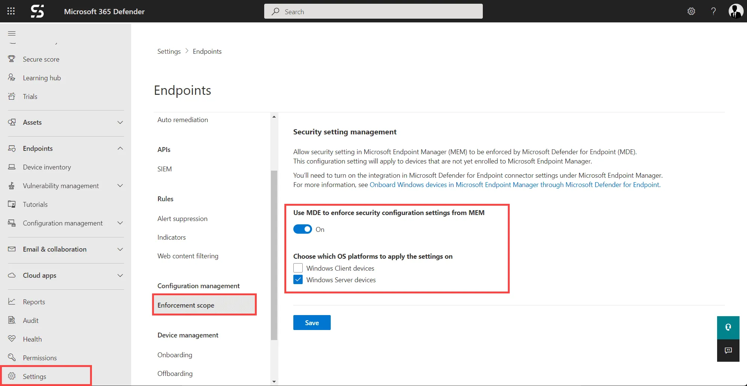Viewport: 747px width, 386px height.
Task: Click the Endpoints device icon in sidebar
Action: 12,148
